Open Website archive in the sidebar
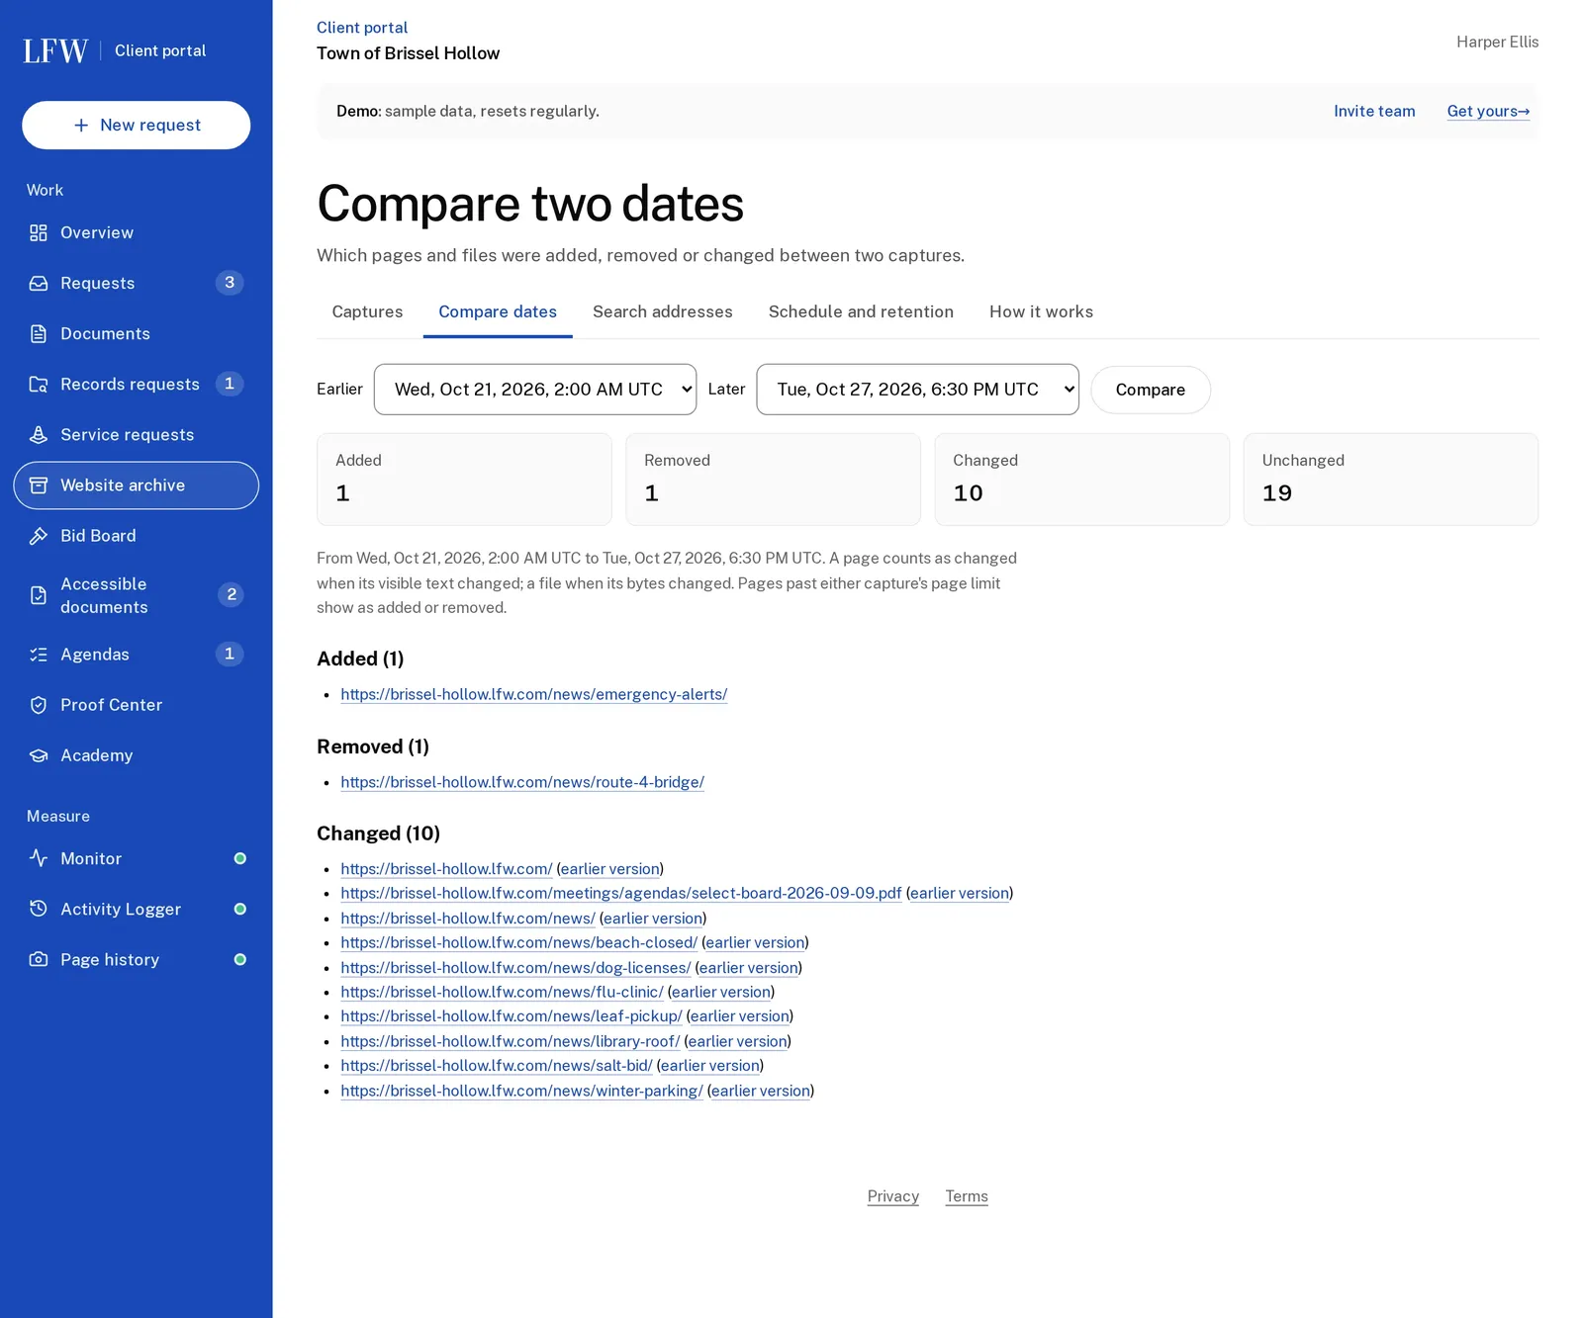Screen dimensions: 1583x1318 tap(137, 485)
